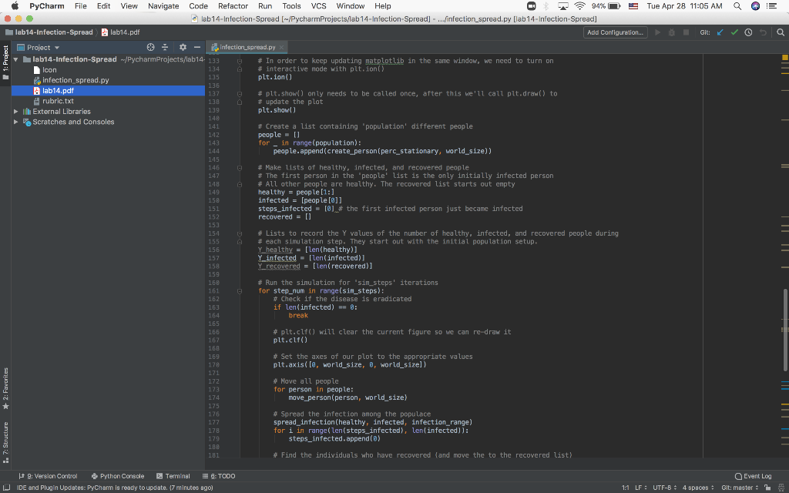Click lab14.pdf breadcrumb in navigation bar

pyautogui.click(x=121, y=32)
